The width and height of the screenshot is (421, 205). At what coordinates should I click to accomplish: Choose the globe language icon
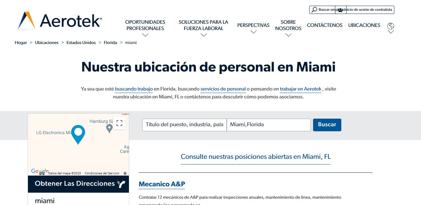[391, 26]
